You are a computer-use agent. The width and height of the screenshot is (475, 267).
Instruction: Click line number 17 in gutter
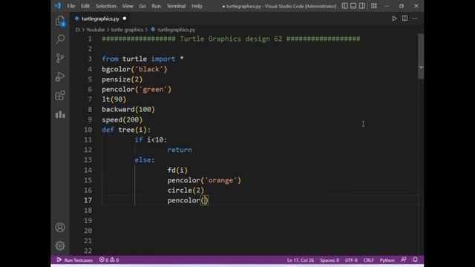[88, 200]
